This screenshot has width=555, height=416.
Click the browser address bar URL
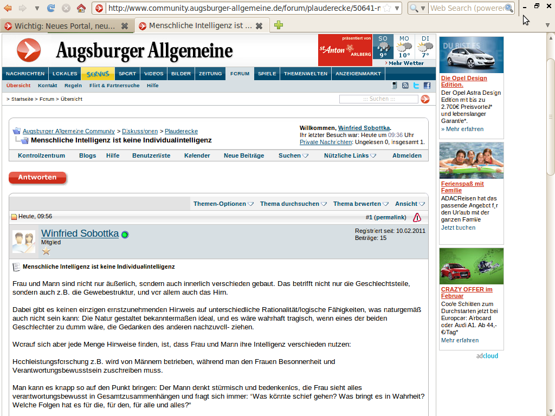[244, 8]
